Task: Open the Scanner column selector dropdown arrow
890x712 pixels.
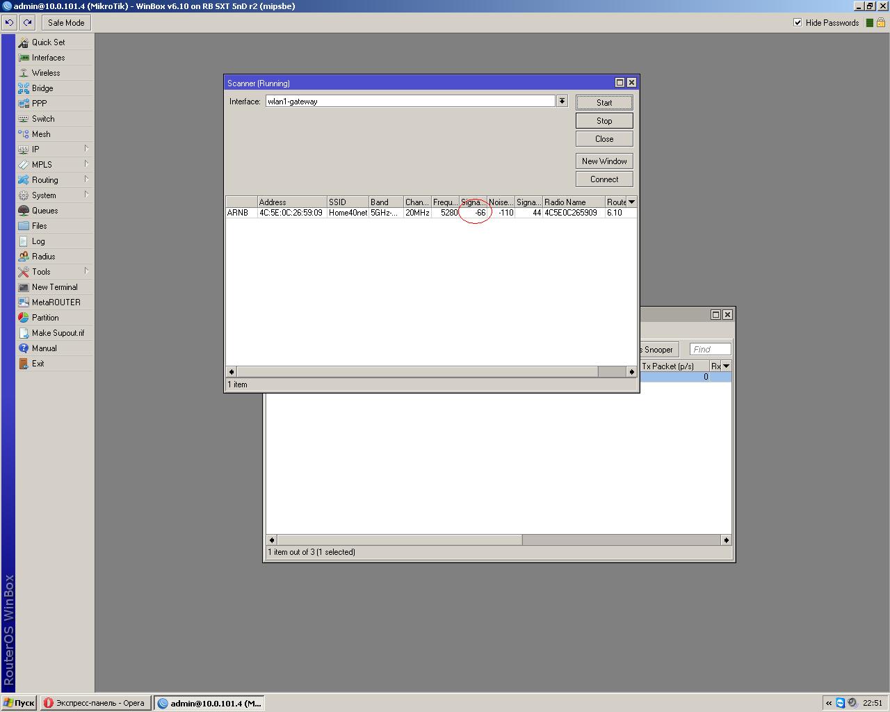Action: point(631,202)
